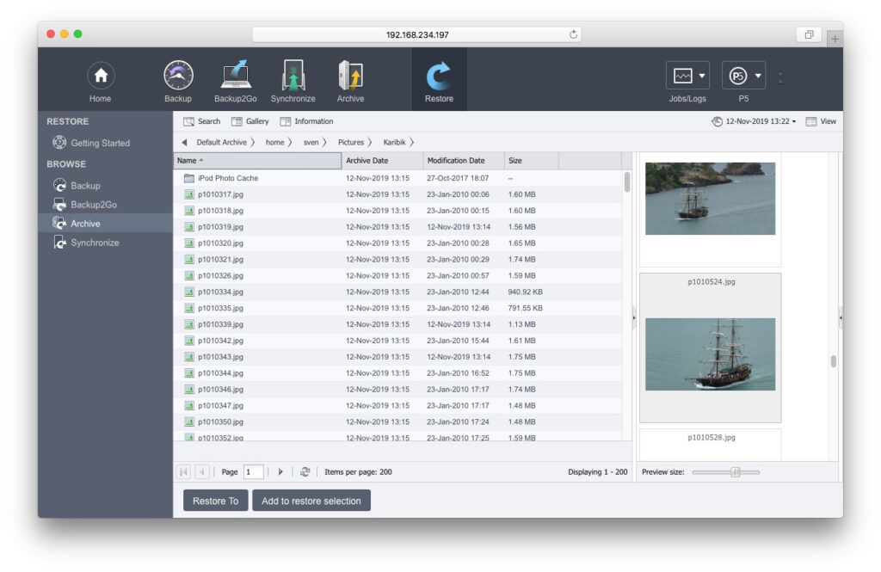The image size is (881, 572).
Task: Click the Restore To button
Action: (215, 501)
